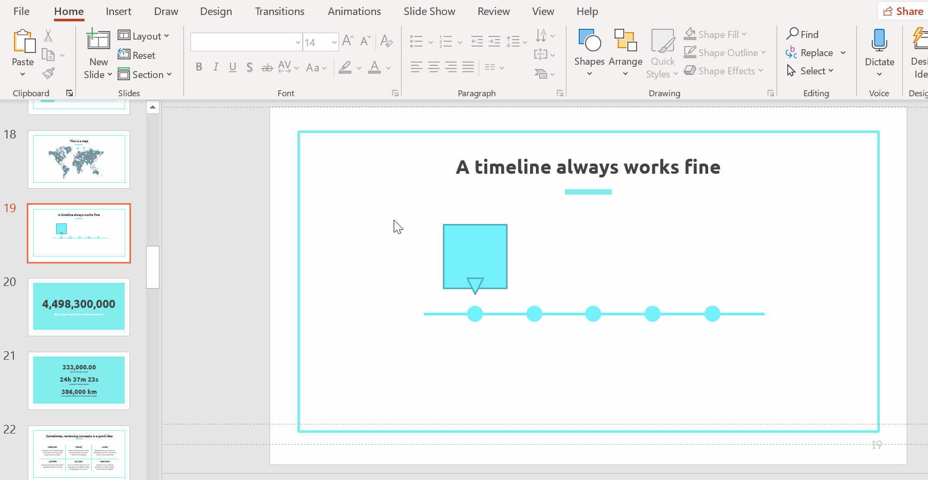Image resolution: width=928 pixels, height=480 pixels.
Task: Click the Paste clipboard icon
Action: pos(23,42)
